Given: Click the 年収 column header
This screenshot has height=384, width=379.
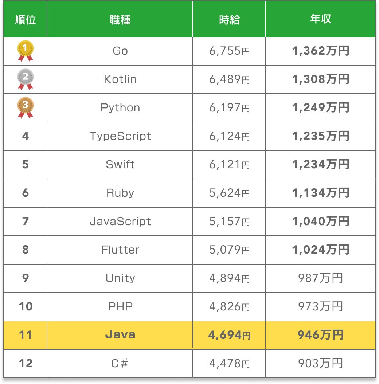Looking at the screenshot, I should pyautogui.click(x=320, y=19).
